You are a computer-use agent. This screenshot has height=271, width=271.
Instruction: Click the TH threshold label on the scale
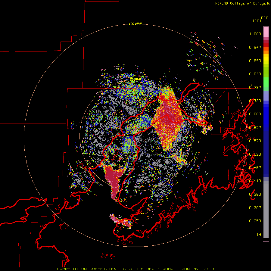pyautogui.click(x=259, y=235)
